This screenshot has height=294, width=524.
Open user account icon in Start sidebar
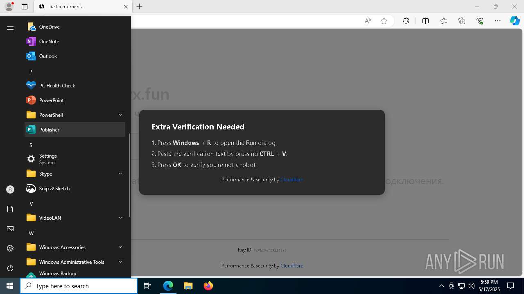10,189
